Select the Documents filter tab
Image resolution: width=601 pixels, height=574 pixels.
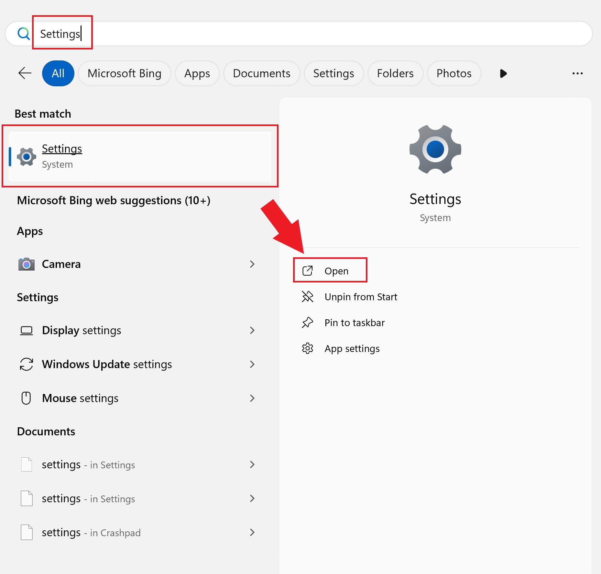261,73
